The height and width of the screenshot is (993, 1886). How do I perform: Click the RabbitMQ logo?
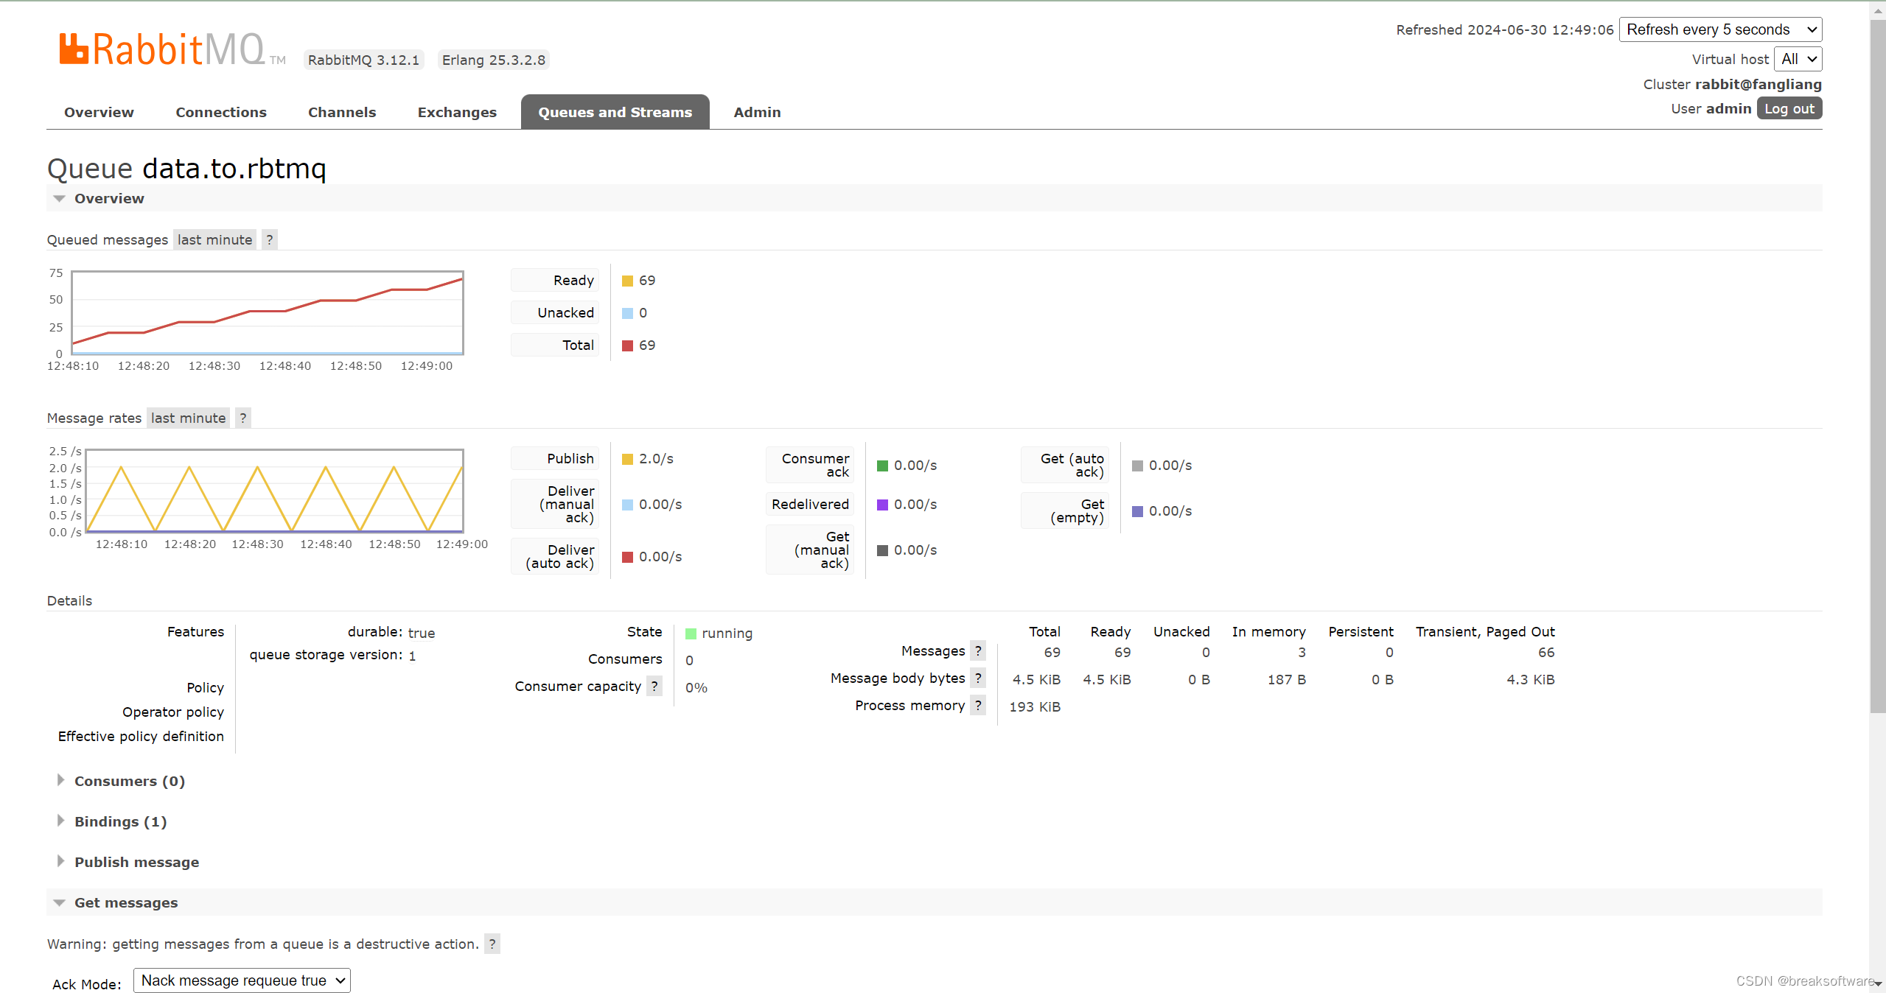[x=172, y=50]
